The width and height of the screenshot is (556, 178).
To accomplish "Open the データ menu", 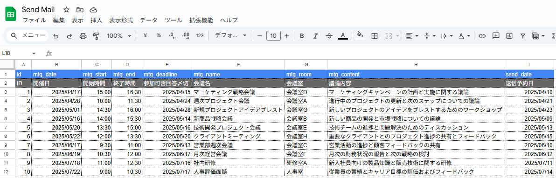I will click(x=149, y=20).
